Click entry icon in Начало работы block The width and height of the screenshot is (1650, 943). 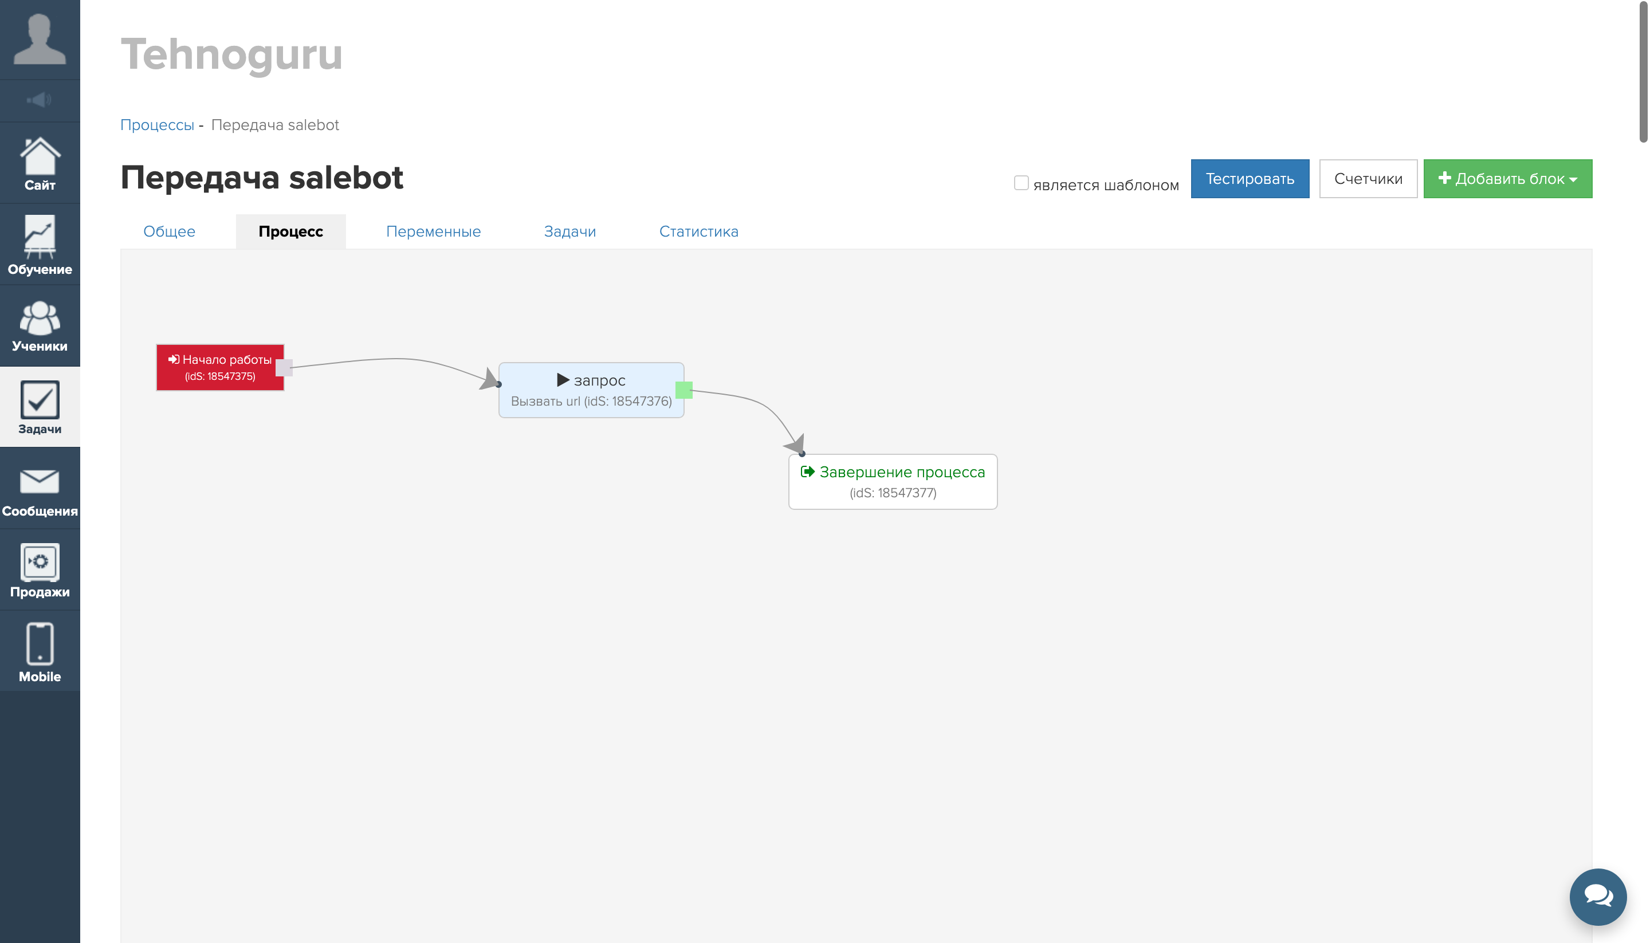click(174, 359)
